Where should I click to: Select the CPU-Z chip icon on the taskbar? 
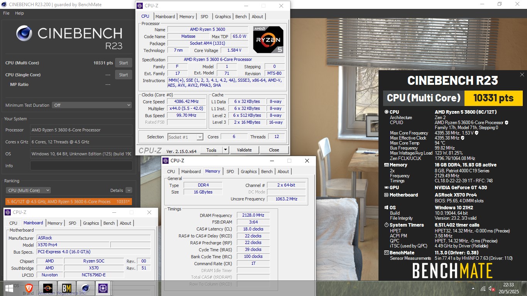(103, 288)
